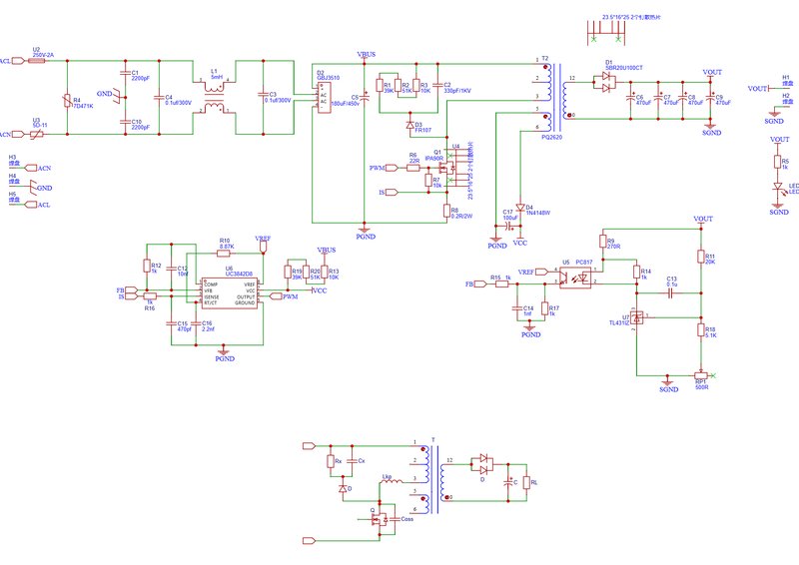Select divider resistor R11 20K
Screen dimensions: 799x565
pyautogui.click(x=701, y=257)
